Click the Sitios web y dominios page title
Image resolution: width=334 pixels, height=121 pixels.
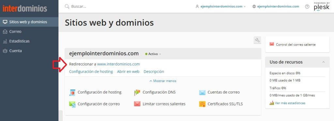pyautogui.click(x=109, y=23)
